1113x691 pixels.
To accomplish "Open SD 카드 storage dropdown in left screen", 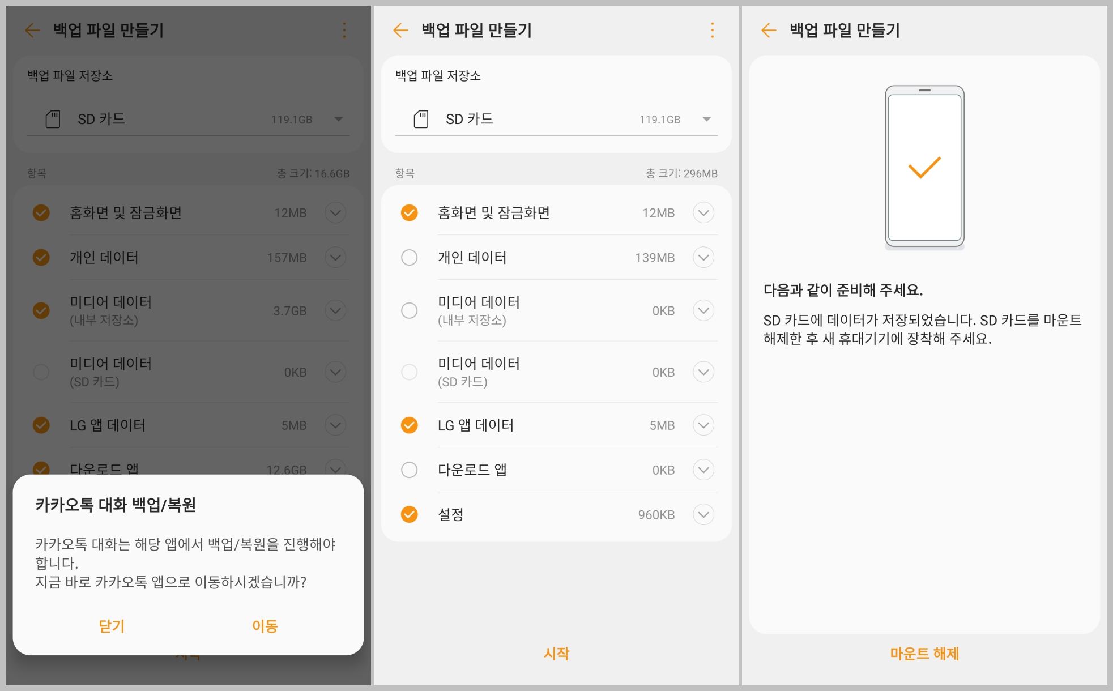I will point(188,119).
